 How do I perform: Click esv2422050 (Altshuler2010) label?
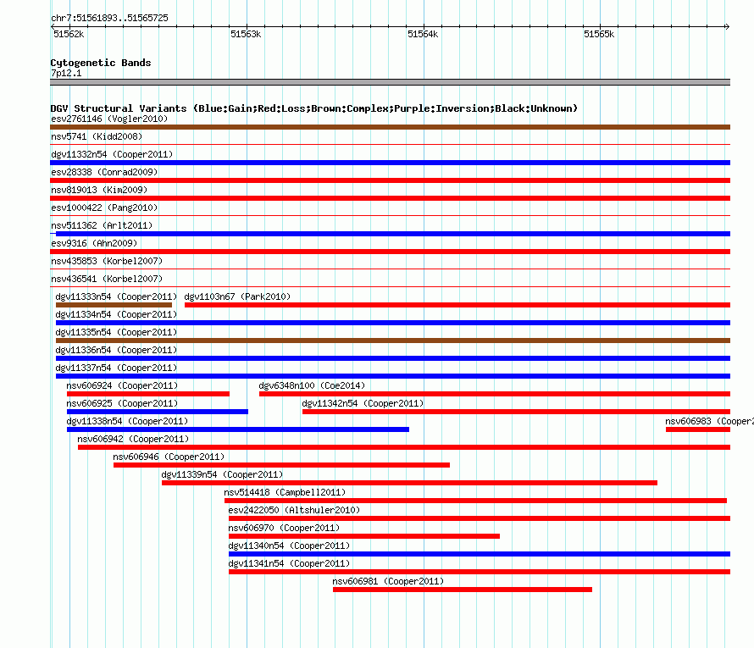click(294, 510)
